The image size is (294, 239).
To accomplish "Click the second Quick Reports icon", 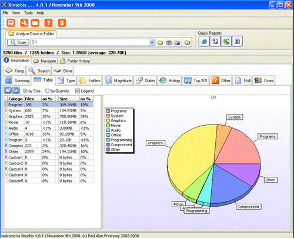I will 215,41.
